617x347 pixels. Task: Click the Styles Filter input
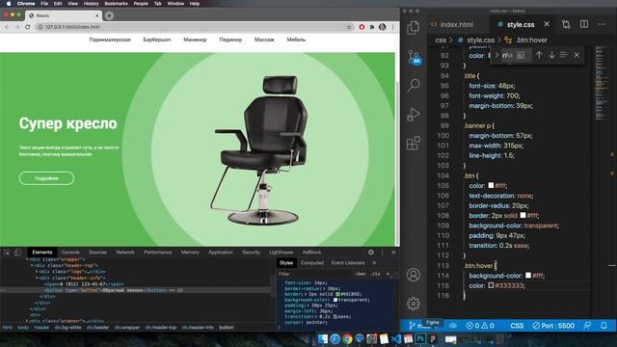[315, 274]
